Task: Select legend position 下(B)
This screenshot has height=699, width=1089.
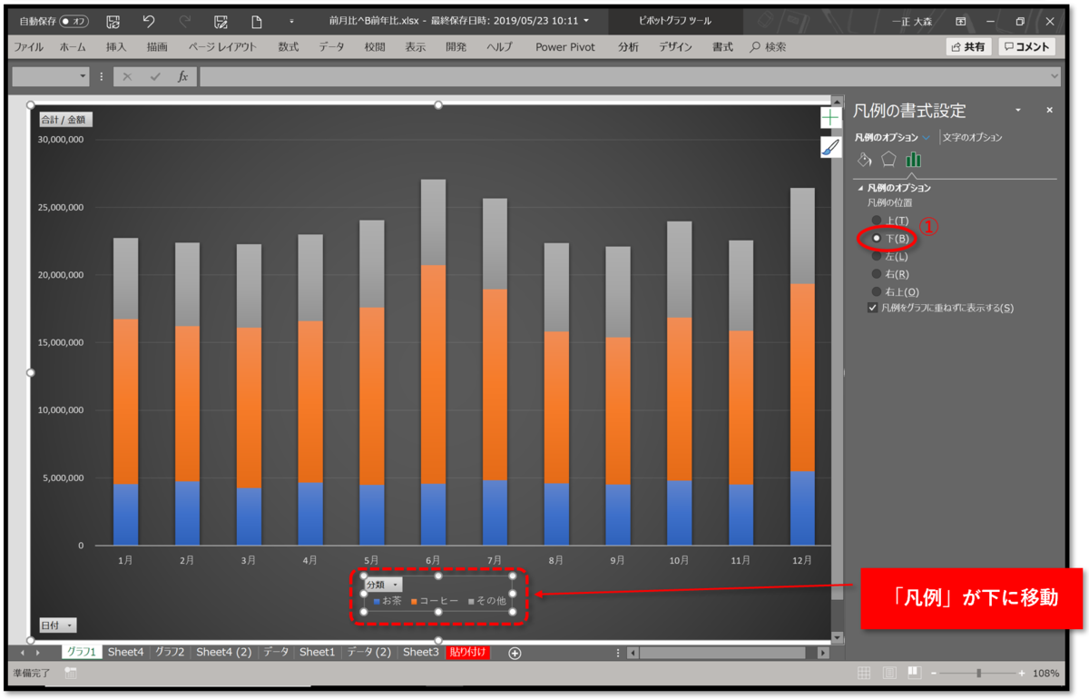Action: click(x=876, y=238)
